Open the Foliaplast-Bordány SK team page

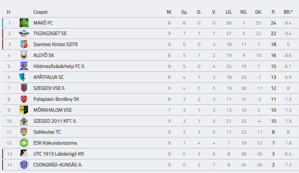pyautogui.click(x=56, y=99)
